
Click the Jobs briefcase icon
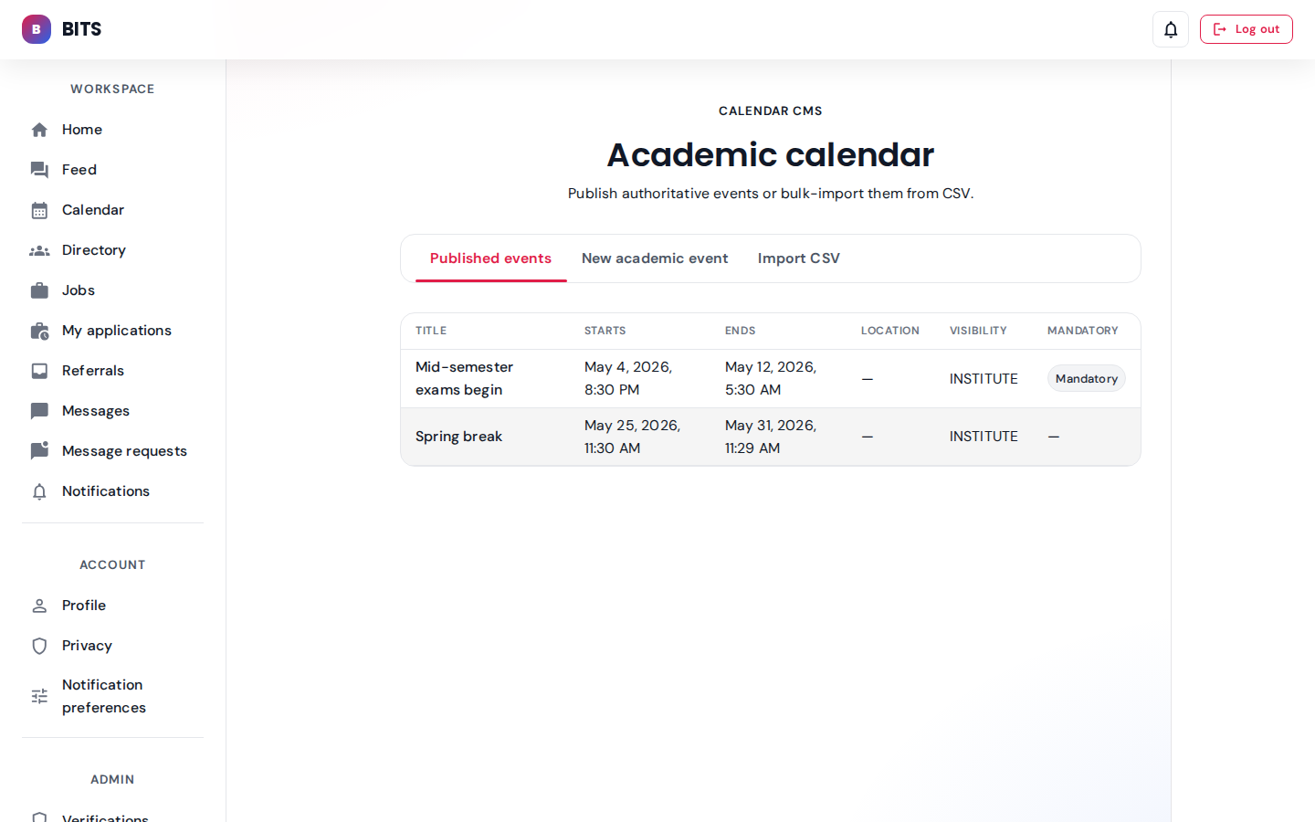(x=39, y=290)
